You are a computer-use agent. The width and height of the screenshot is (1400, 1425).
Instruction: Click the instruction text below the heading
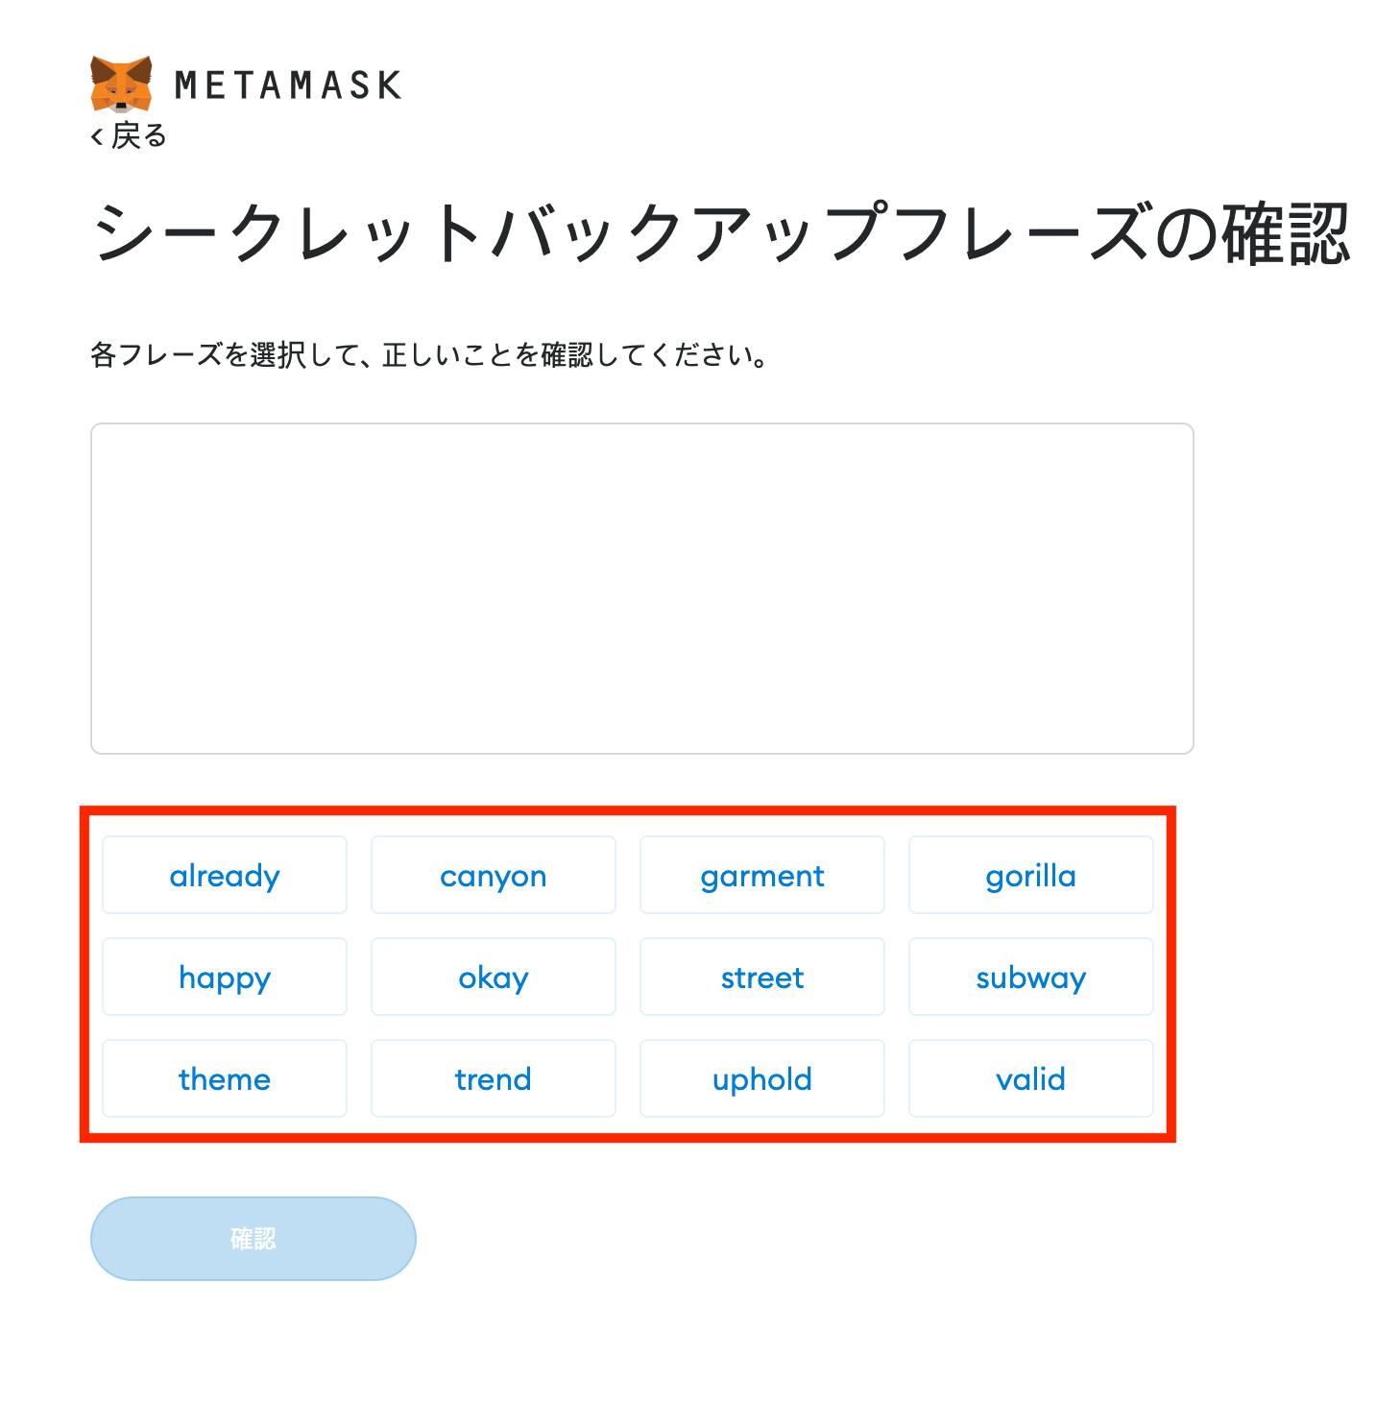tap(429, 355)
